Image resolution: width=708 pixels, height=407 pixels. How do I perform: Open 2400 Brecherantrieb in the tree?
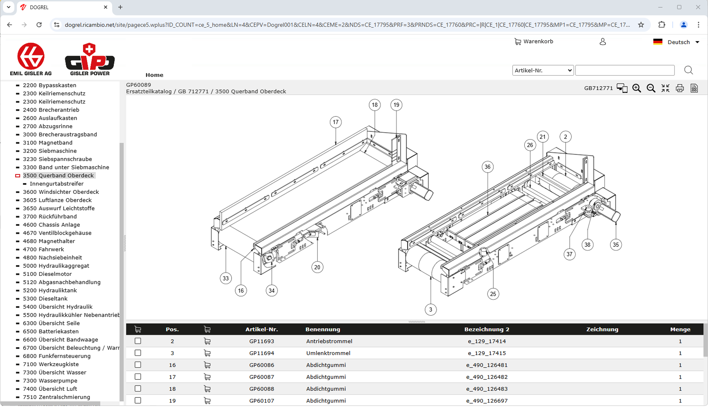point(51,110)
